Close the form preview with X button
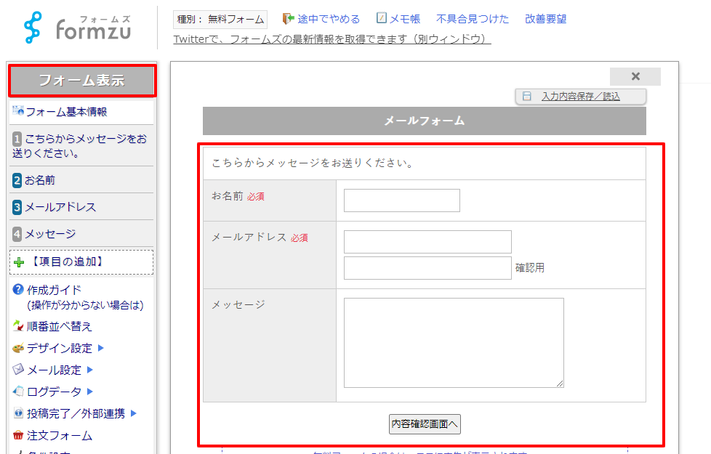 pyautogui.click(x=635, y=76)
